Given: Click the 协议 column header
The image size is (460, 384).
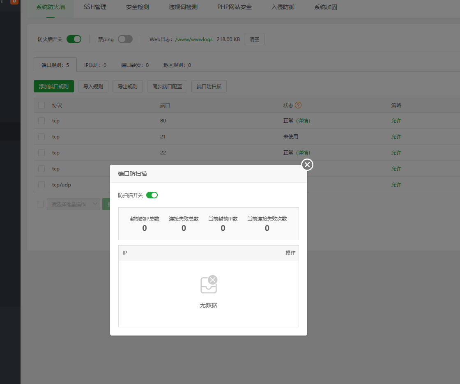Looking at the screenshot, I should [x=57, y=105].
